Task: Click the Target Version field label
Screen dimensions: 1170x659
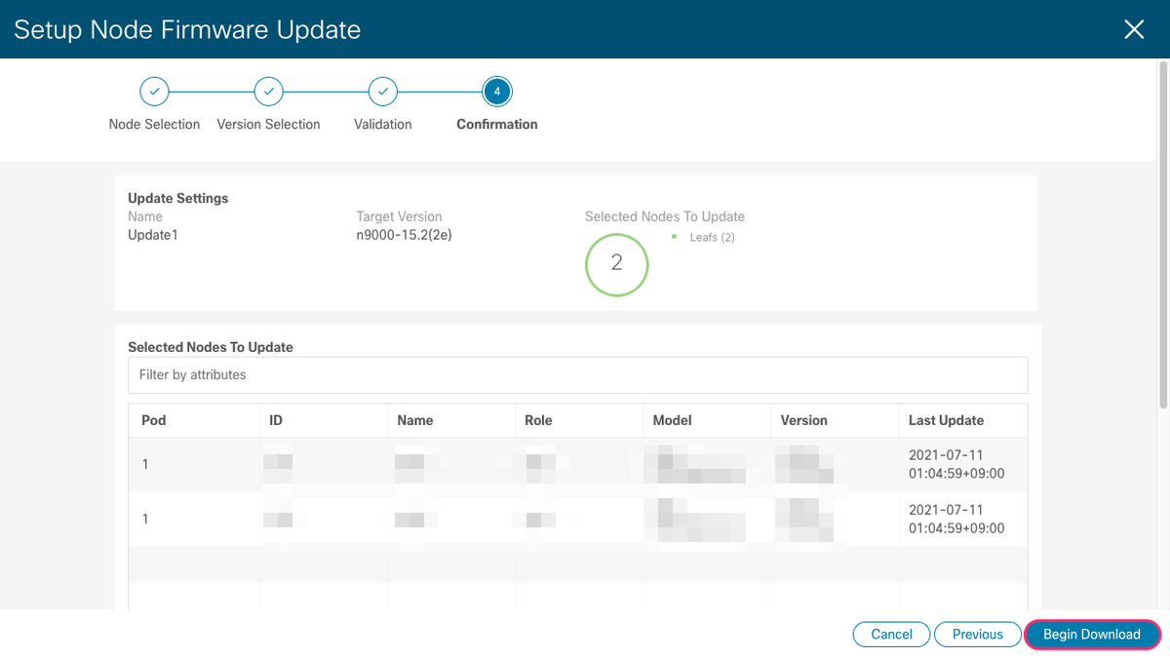Action: (399, 216)
